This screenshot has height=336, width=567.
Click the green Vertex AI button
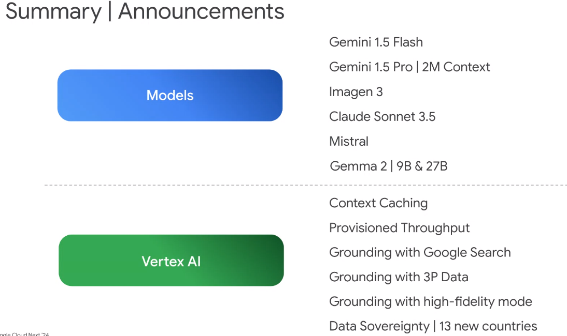tap(171, 261)
